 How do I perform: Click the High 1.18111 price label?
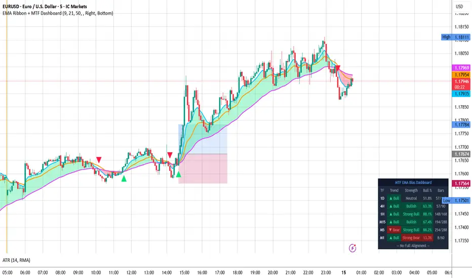[456, 37]
